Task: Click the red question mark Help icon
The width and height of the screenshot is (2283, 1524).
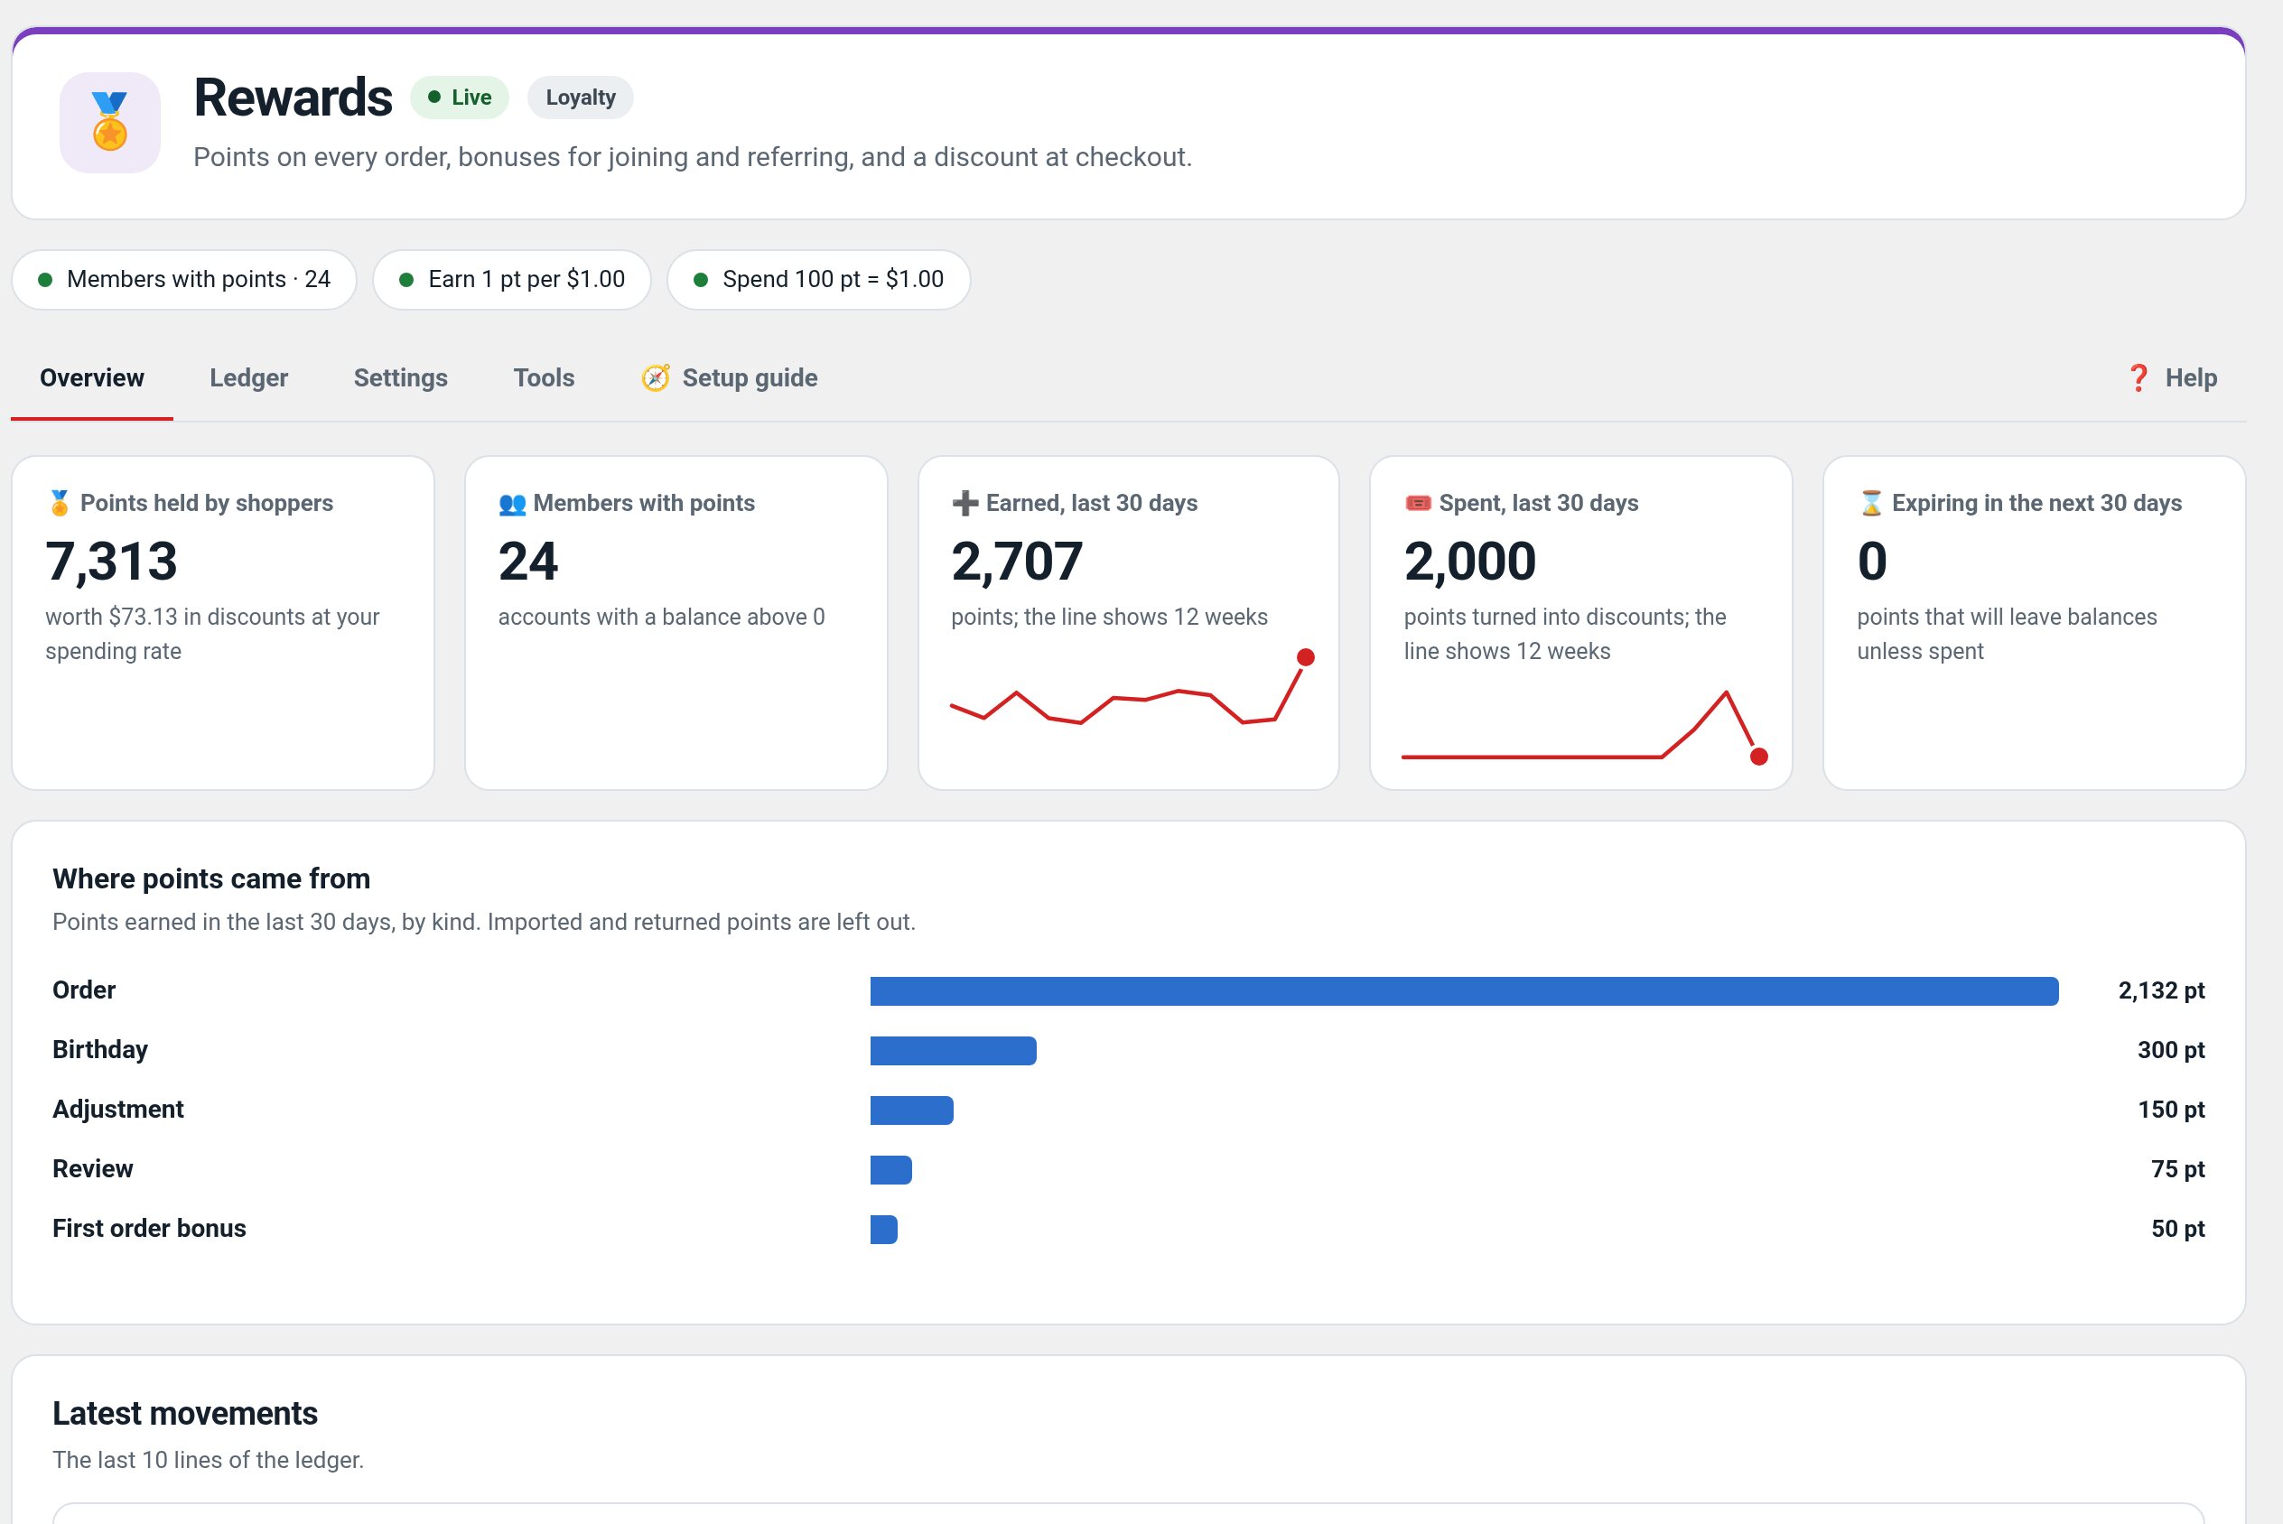Action: 2139,378
